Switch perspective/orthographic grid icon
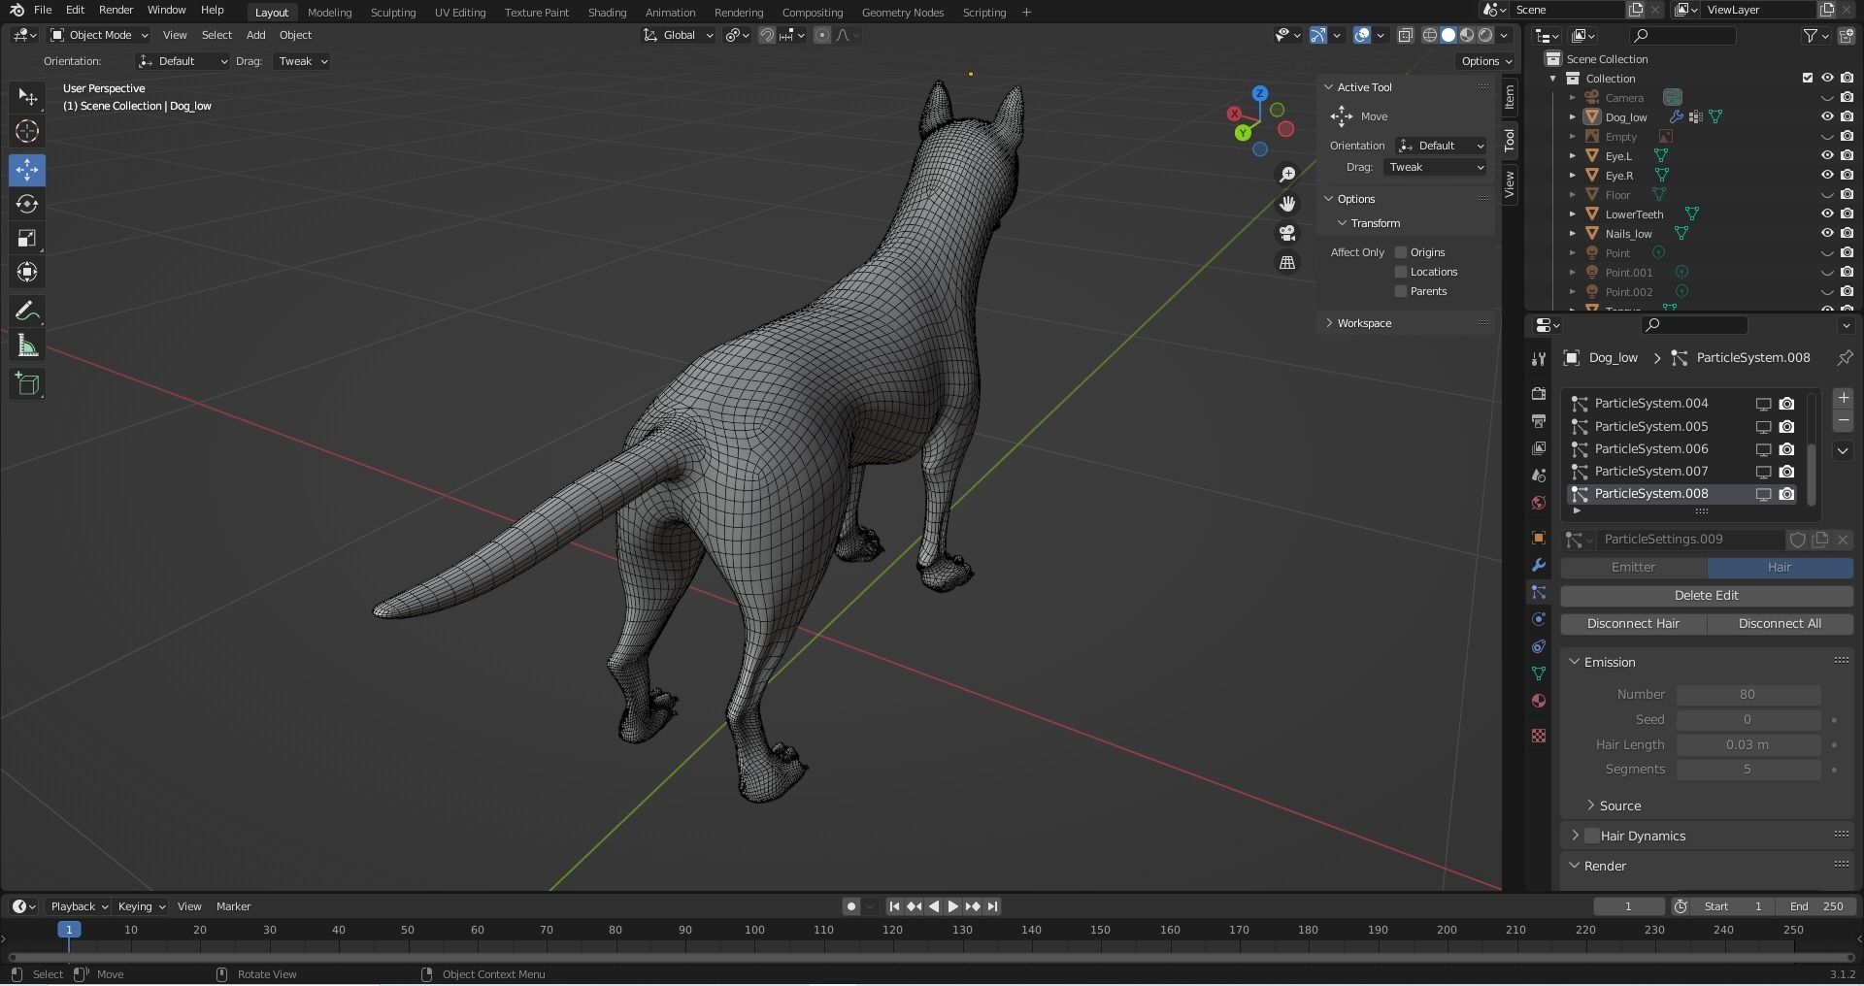 [x=1287, y=262]
